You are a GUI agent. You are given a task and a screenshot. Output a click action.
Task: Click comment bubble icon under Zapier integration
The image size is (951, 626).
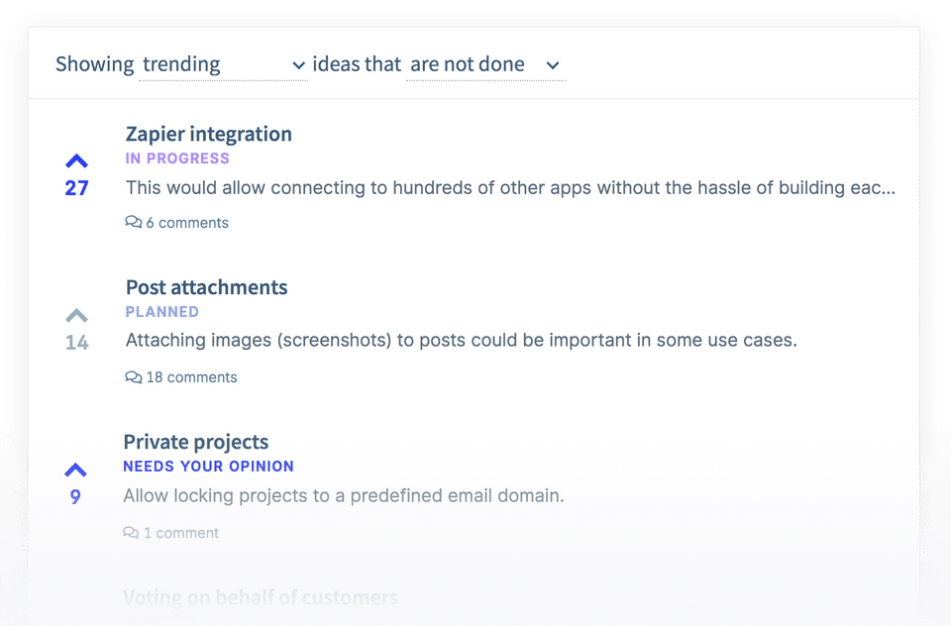tap(134, 223)
